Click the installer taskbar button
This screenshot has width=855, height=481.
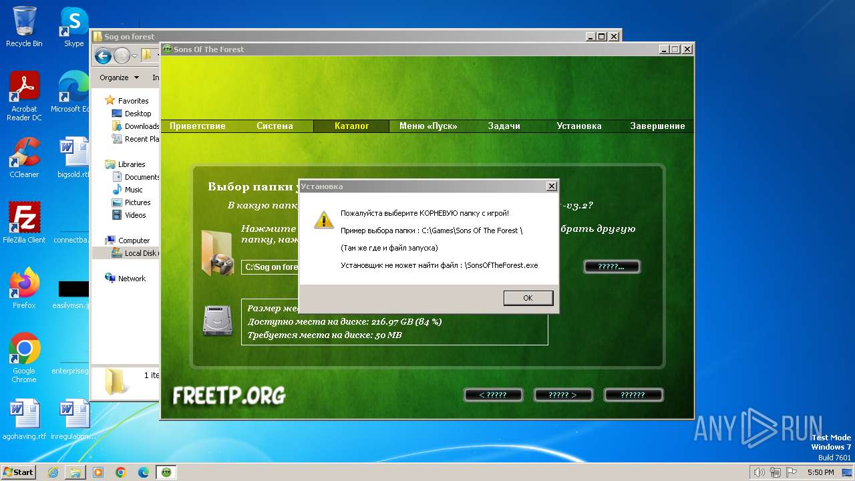click(166, 472)
